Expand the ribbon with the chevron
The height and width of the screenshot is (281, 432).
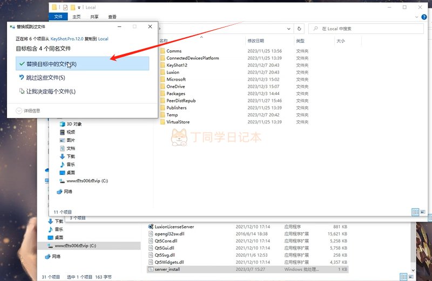[416, 17]
